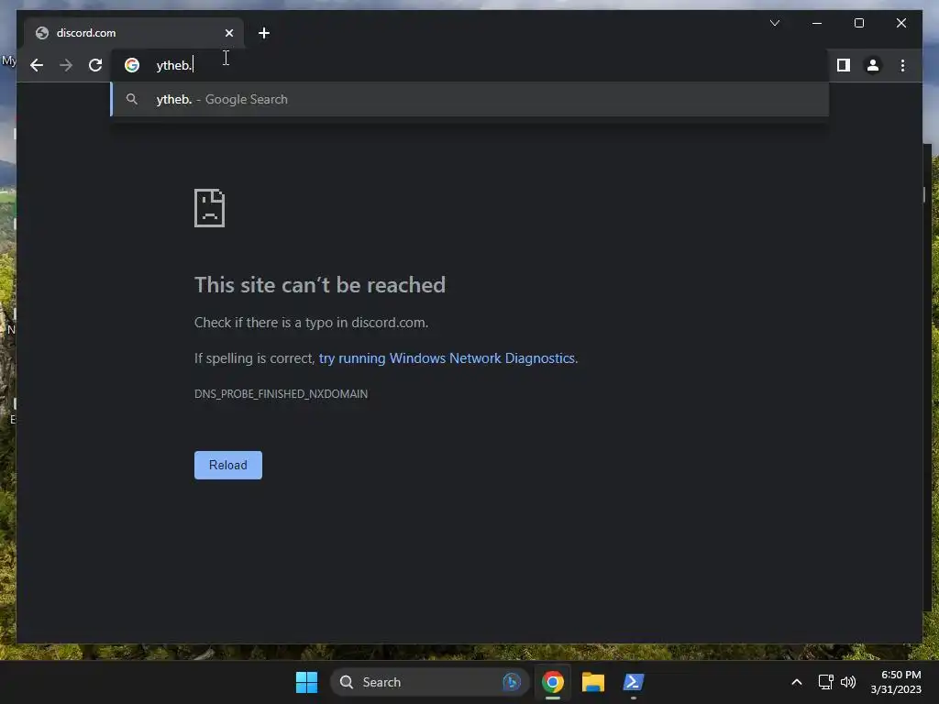Image resolution: width=939 pixels, height=704 pixels.
Task: Select the discord.com tab
Action: click(x=134, y=33)
